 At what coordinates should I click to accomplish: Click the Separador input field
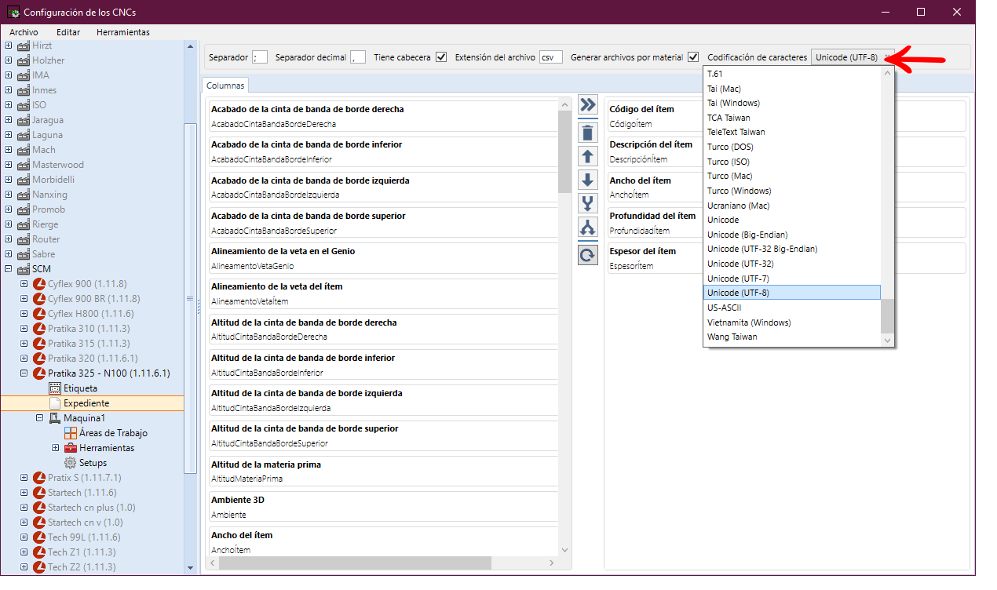(260, 57)
